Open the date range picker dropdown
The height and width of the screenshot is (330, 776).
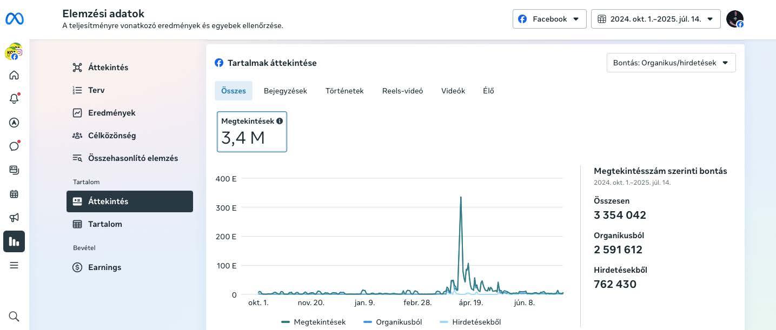[x=655, y=19]
